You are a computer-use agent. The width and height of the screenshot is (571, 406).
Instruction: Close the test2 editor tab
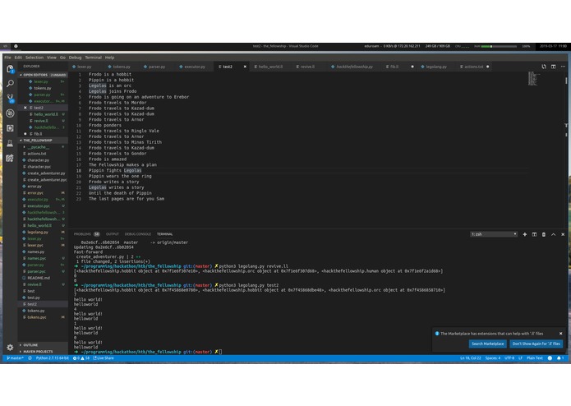point(245,67)
